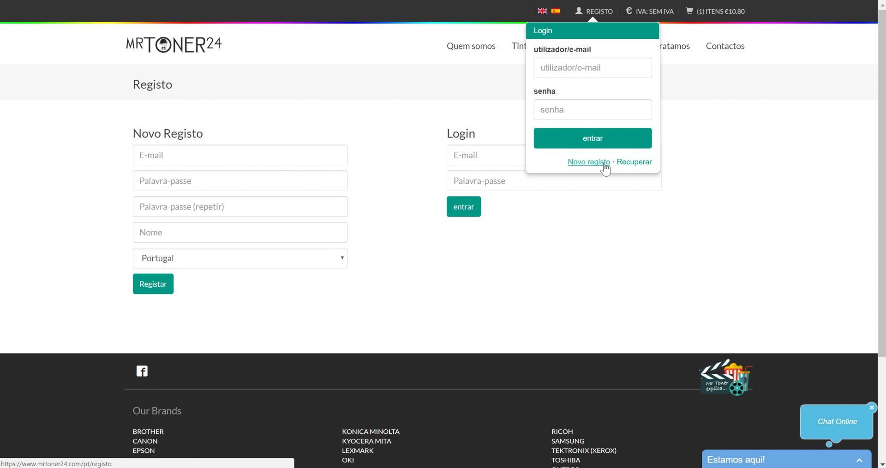Click the Recuperar password link
Image resolution: width=886 pixels, height=468 pixels.
[x=634, y=162]
